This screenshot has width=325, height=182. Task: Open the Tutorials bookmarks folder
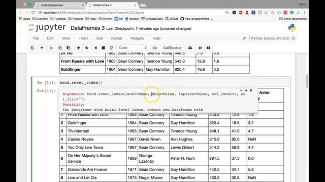click(58, 19)
